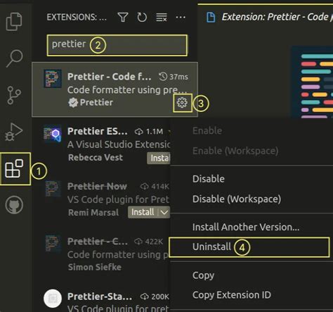
Task: Refresh the extensions list
Action: click(x=142, y=18)
